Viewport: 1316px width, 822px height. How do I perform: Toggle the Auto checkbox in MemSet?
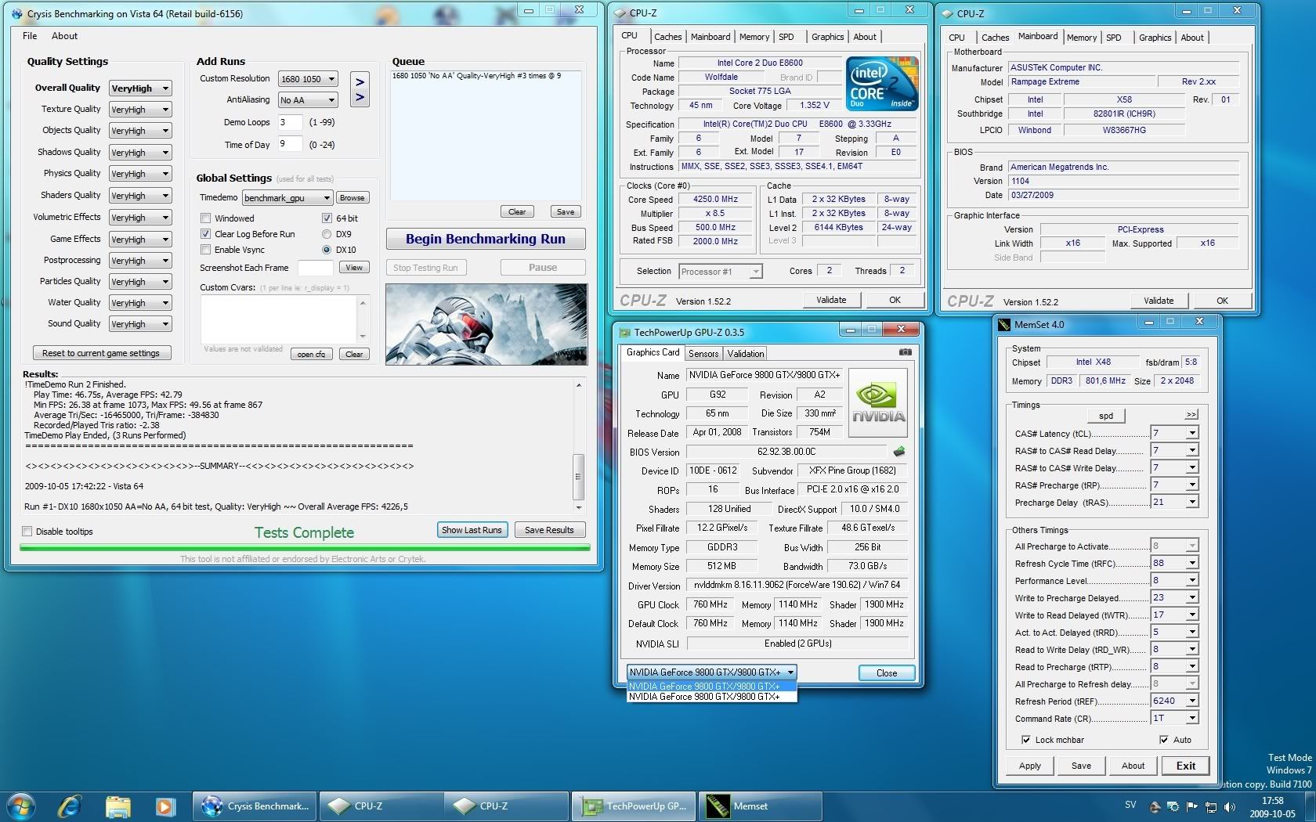click(x=1163, y=740)
